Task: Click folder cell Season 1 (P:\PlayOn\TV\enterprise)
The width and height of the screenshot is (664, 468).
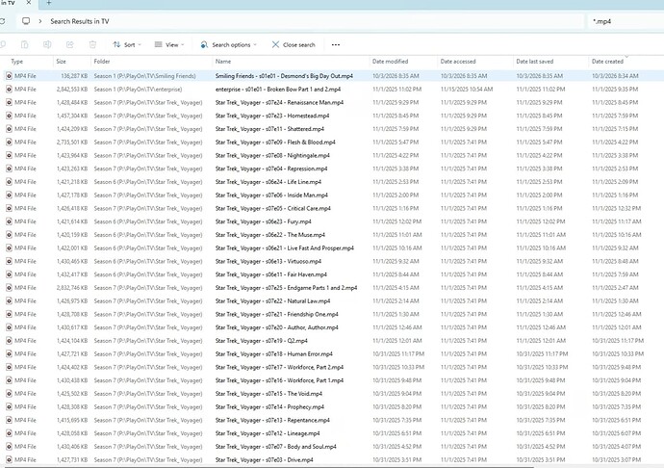Action: click(138, 89)
